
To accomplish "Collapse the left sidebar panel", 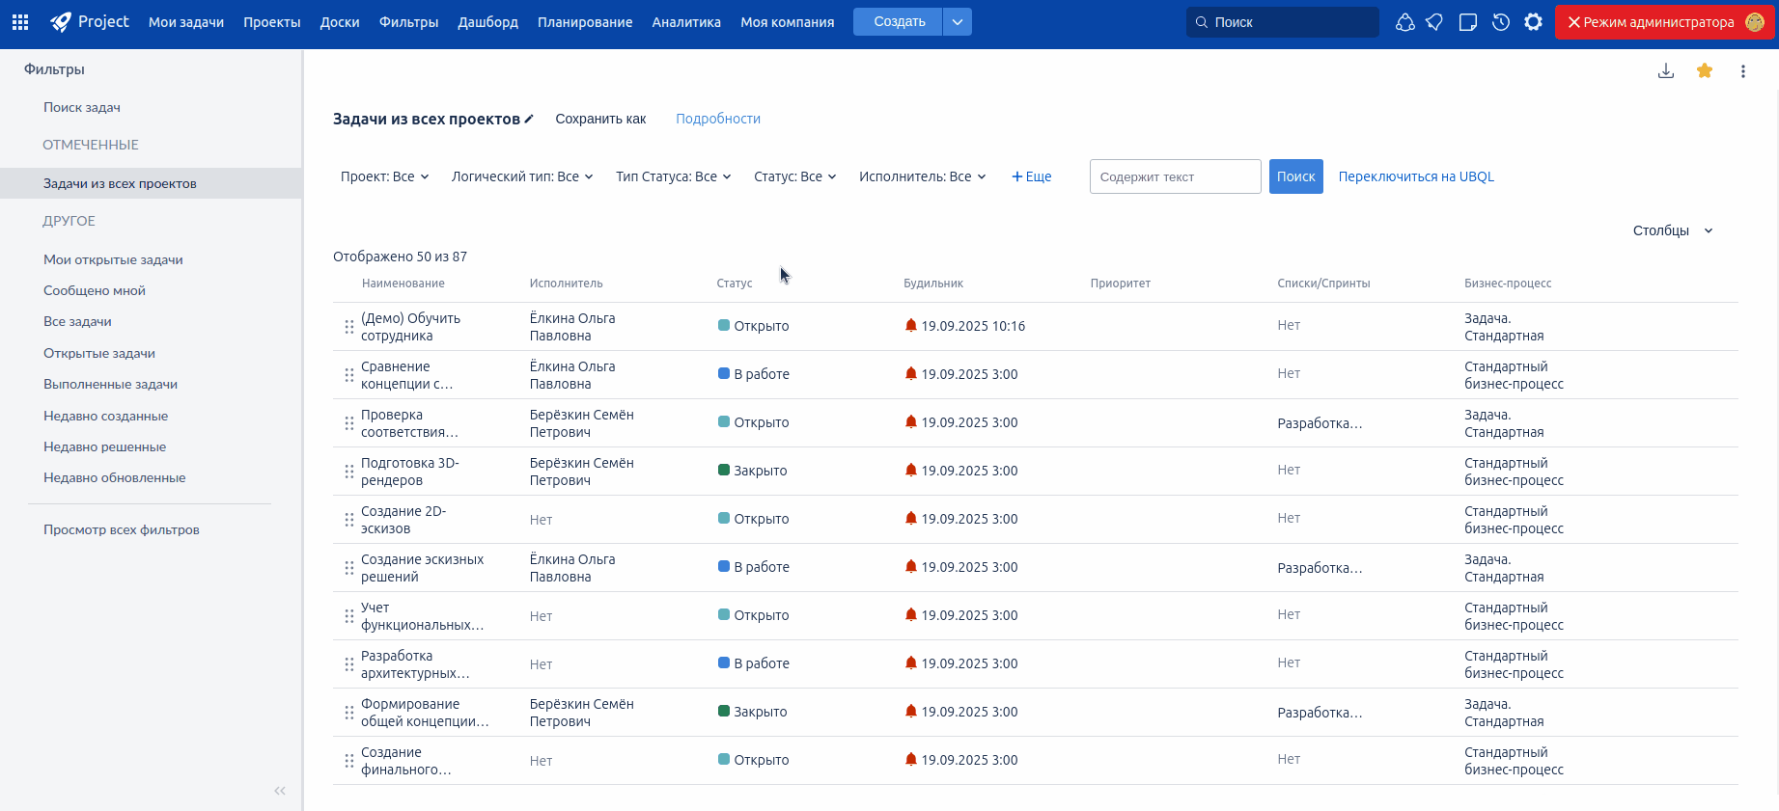I will (280, 791).
